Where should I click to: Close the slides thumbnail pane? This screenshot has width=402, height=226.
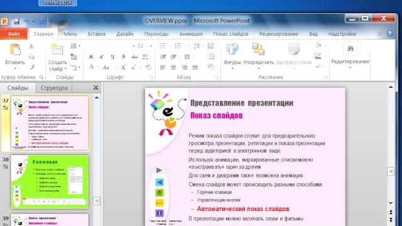click(x=95, y=88)
